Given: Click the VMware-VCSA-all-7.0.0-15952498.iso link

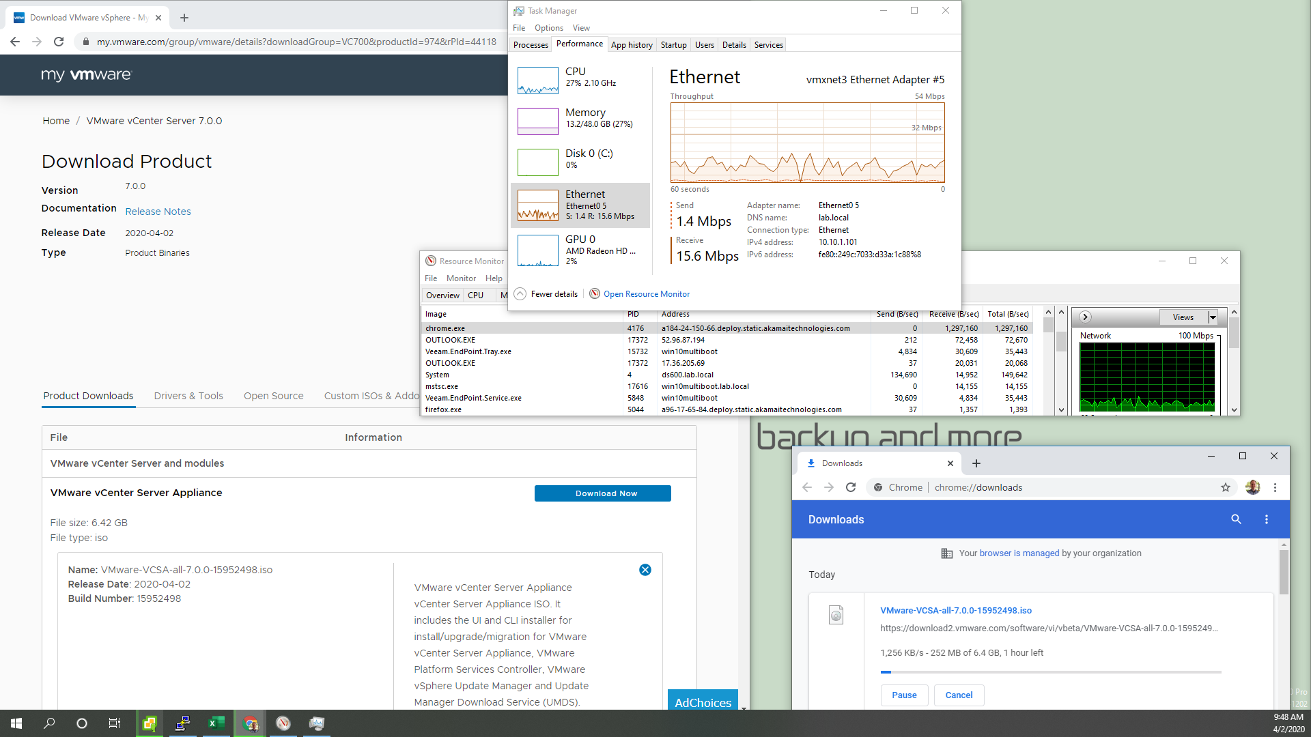Looking at the screenshot, I should pyautogui.click(x=956, y=611).
